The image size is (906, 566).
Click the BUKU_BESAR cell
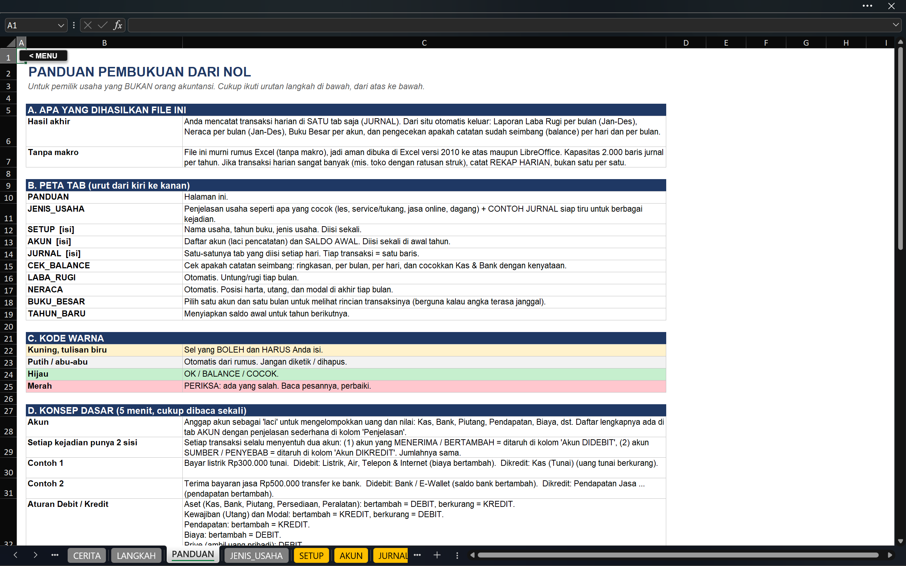[104, 302]
